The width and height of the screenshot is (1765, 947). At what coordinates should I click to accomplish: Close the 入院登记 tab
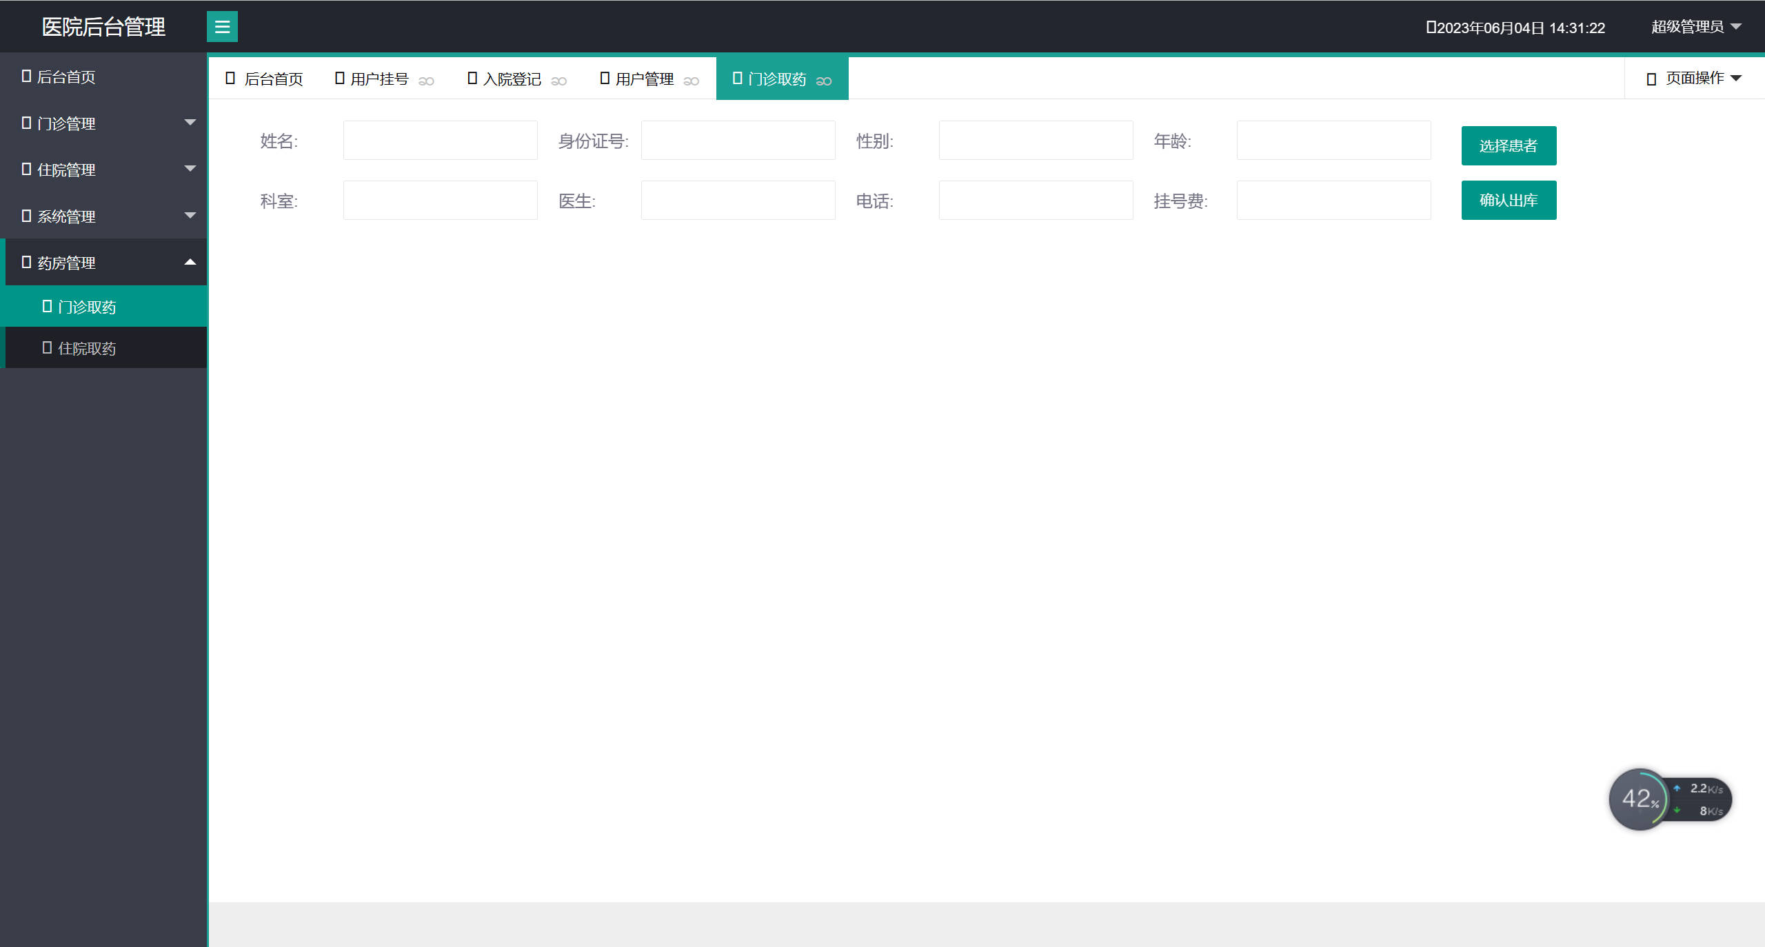(560, 81)
